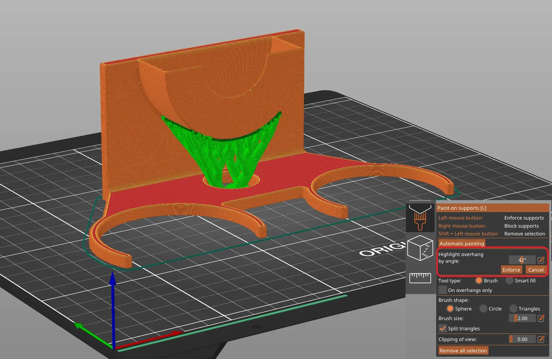Click the Automatic painting button

462,243
